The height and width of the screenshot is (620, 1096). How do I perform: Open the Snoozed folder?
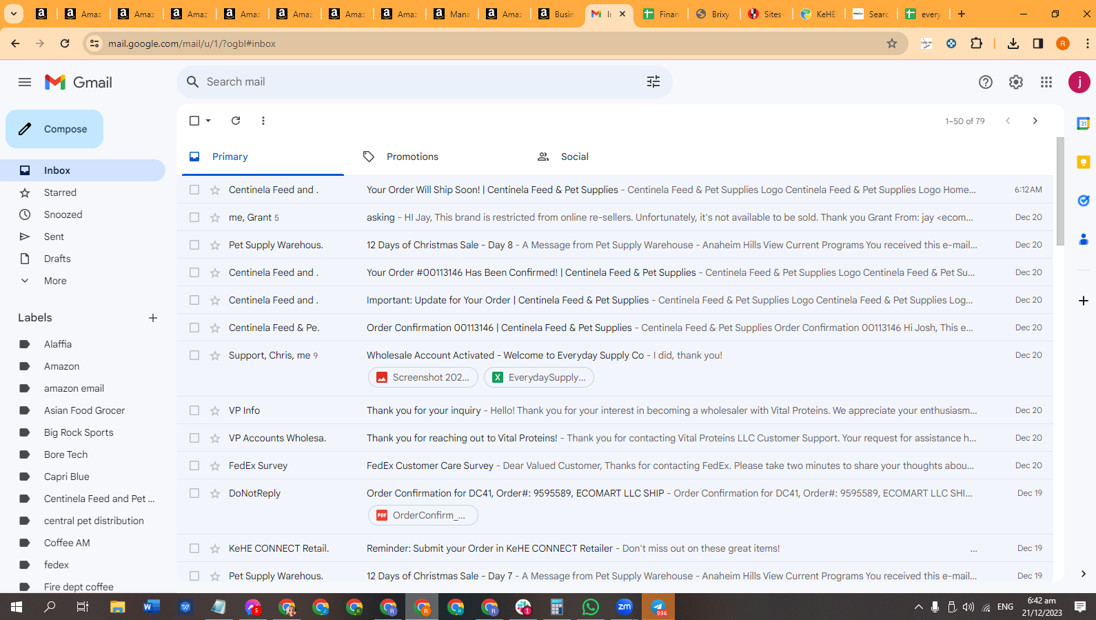coord(83,214)
